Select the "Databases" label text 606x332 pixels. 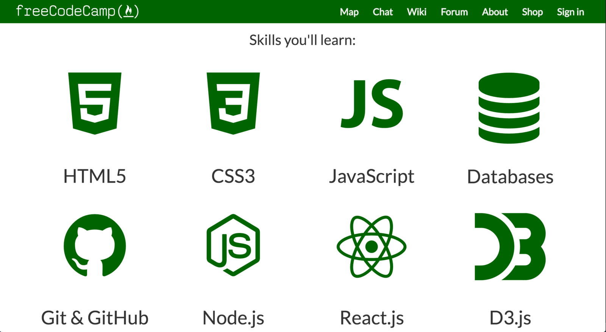[510, 177]
